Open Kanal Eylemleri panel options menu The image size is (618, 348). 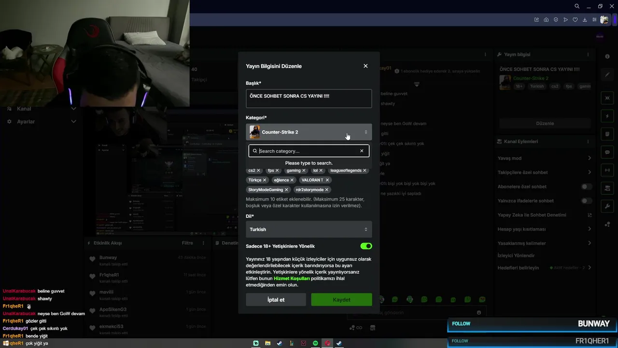pos(588,142)
